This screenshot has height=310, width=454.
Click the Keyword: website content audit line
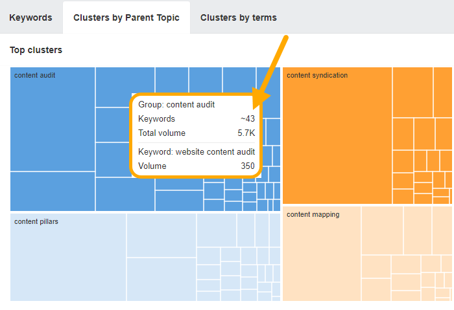click(x=197, y=151)
